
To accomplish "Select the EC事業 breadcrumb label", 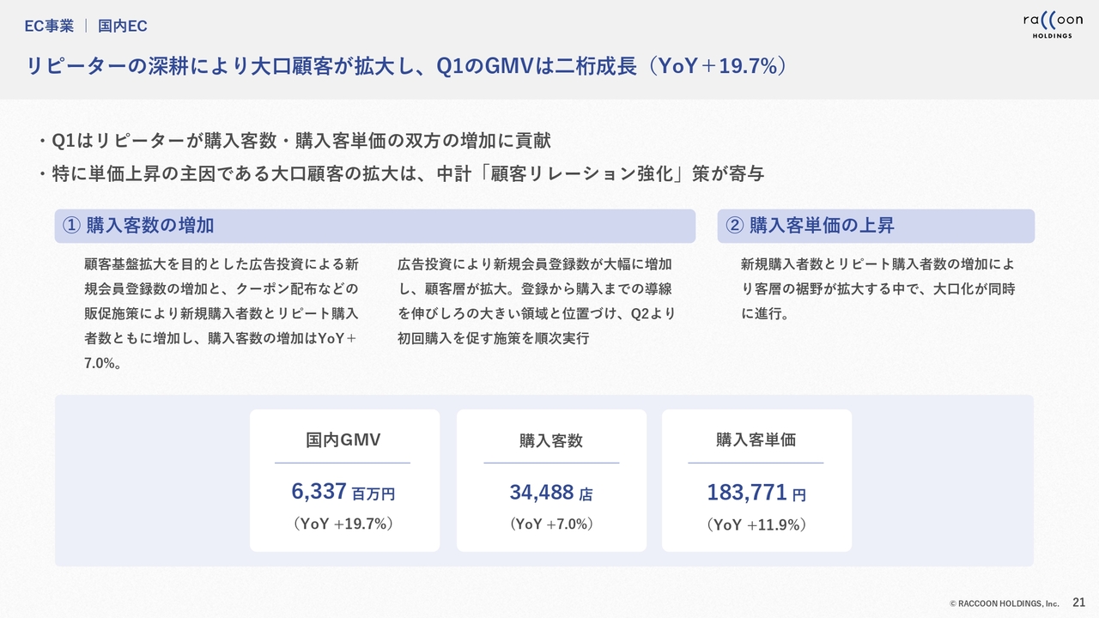I will point(49,27).
